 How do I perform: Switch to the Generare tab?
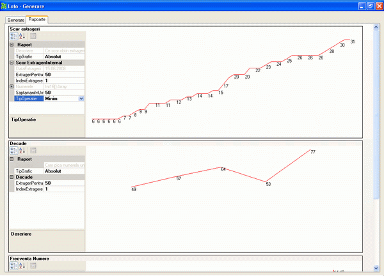(x=16, y=20)
